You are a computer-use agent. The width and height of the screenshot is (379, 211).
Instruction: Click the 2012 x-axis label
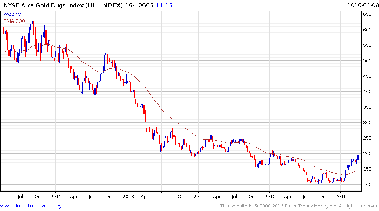point(56,196)
